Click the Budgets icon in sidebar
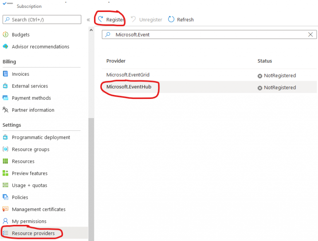The width and height of the screenshot is (318, 241). click(x=5, y=35)
